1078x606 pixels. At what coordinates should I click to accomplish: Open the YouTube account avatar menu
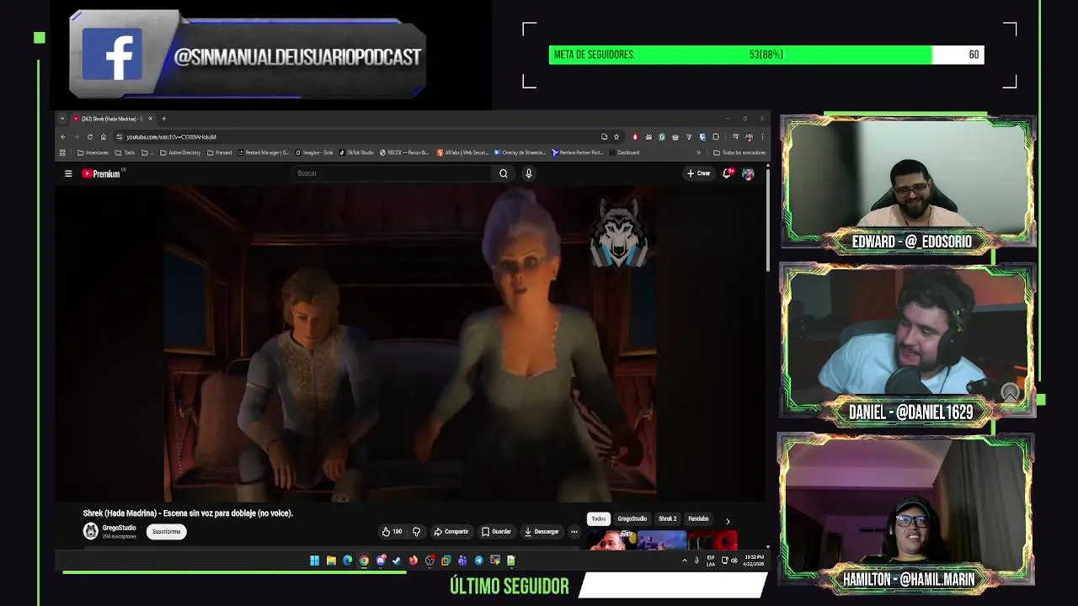point(748,173)
